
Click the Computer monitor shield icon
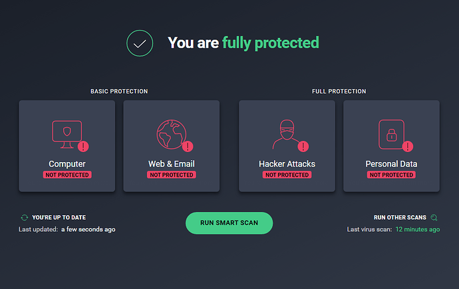(67, 134)
